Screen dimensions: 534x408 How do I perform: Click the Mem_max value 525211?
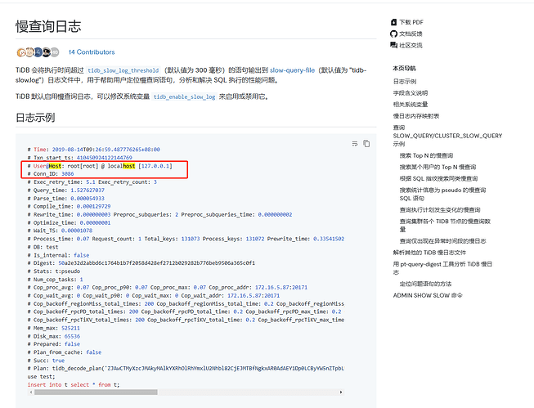point(70,329)
